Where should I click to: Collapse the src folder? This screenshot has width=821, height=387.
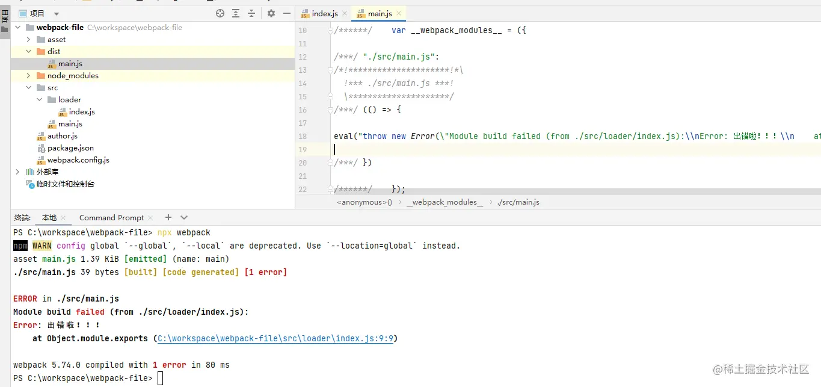pyautogui.click(x=28, y=88)
